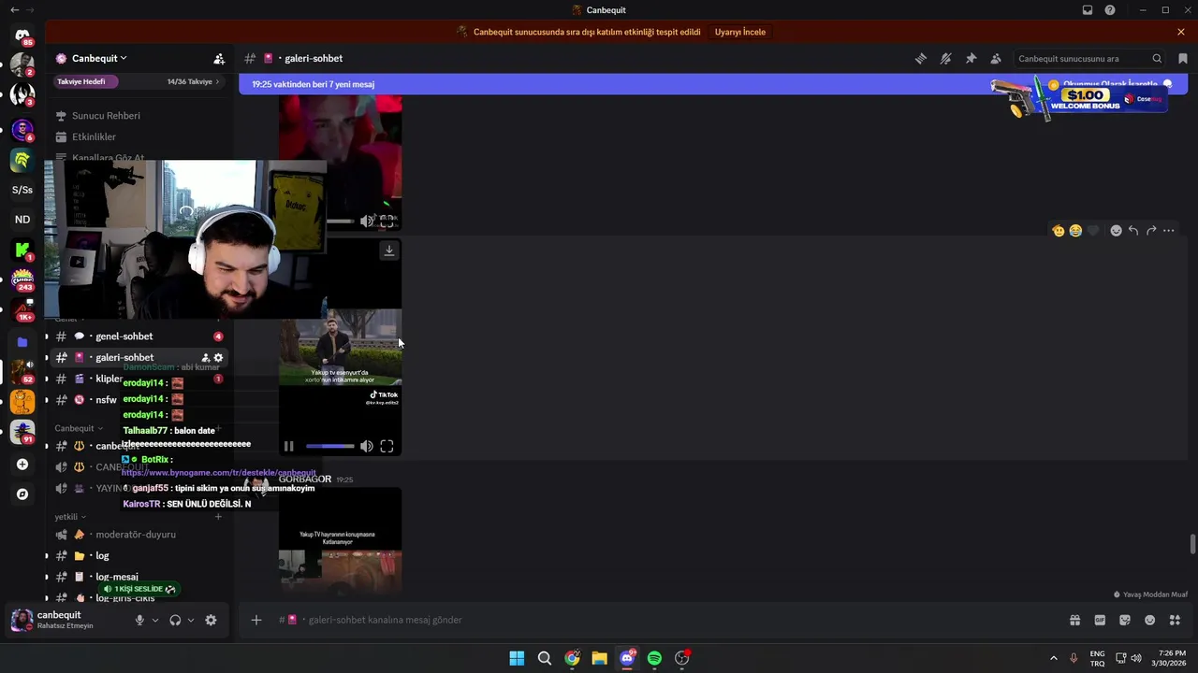Open headphone output options dropdown arrow
Viewport: 1198px width, 673px height.
(x=191, y=620)
